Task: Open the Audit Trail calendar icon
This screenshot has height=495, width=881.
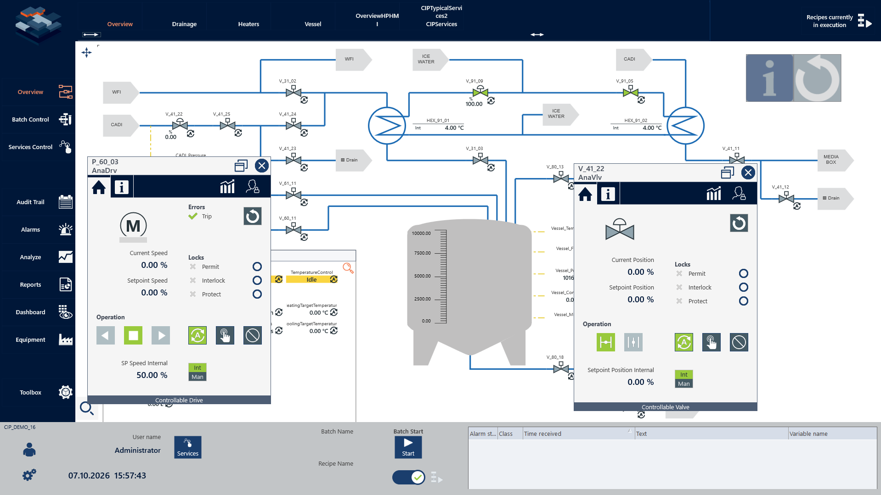Action: 65,202
